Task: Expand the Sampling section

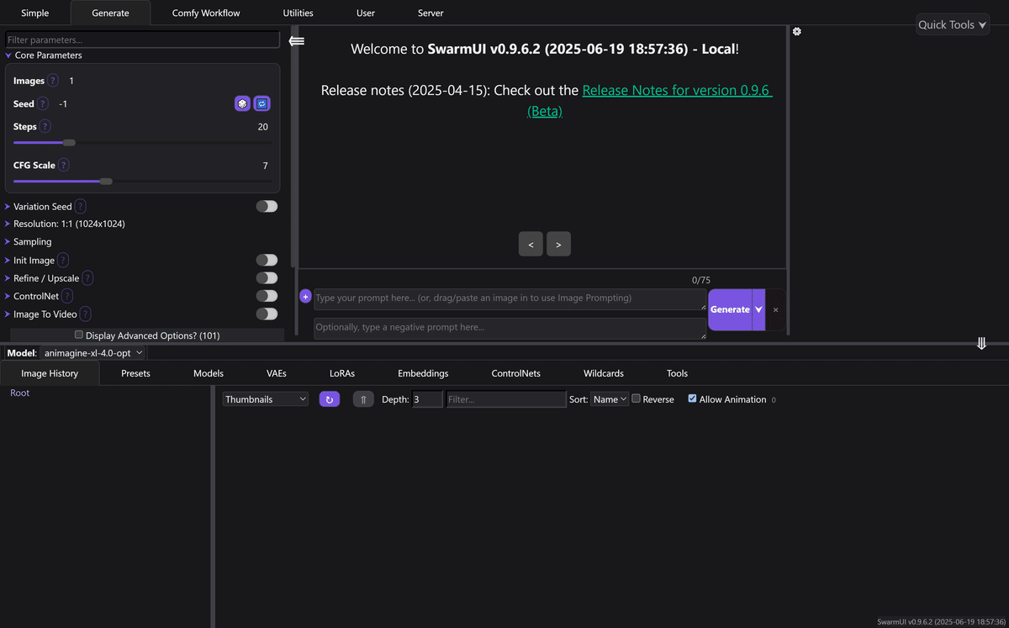Action: point(32,241)
